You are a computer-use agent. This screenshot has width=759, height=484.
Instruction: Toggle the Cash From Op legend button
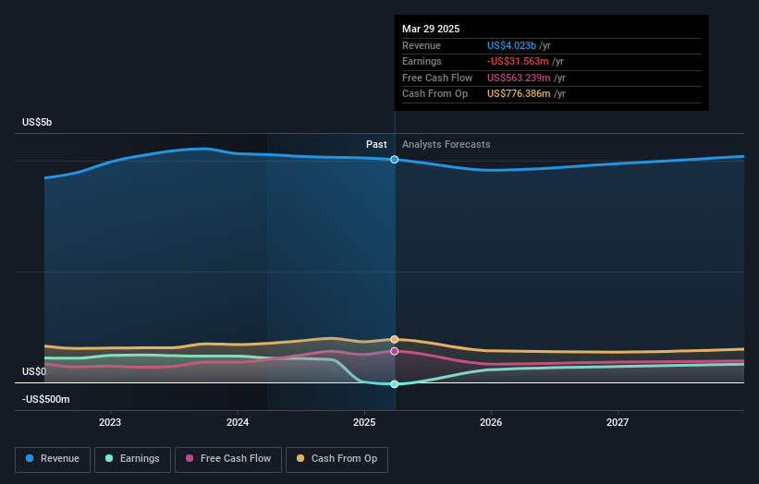(337, 459)
